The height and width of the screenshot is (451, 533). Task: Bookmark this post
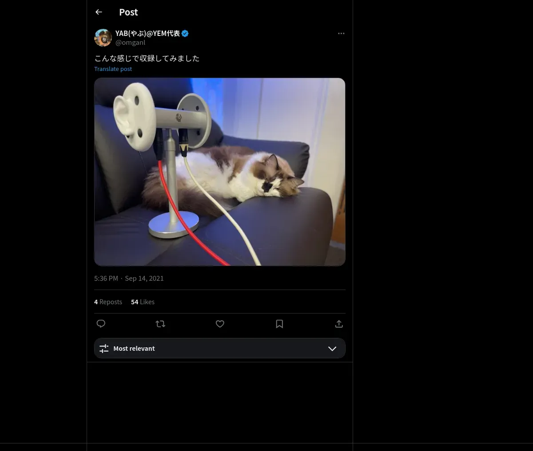click(x=279, y=324)
